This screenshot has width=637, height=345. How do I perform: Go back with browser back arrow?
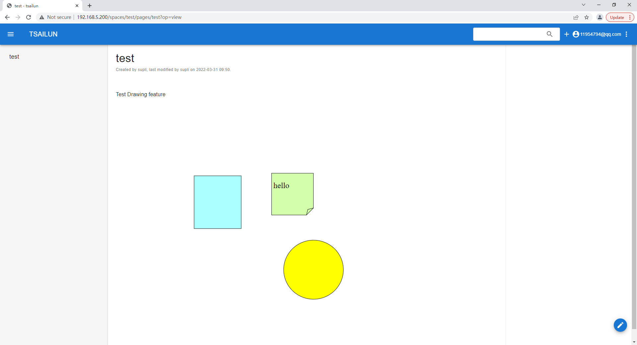pos(7,17)
